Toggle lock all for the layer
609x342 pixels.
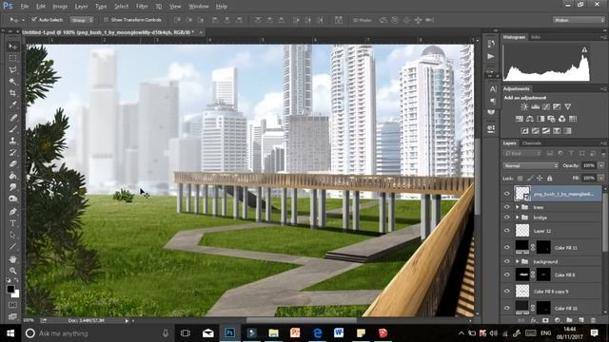pos(550,179)
